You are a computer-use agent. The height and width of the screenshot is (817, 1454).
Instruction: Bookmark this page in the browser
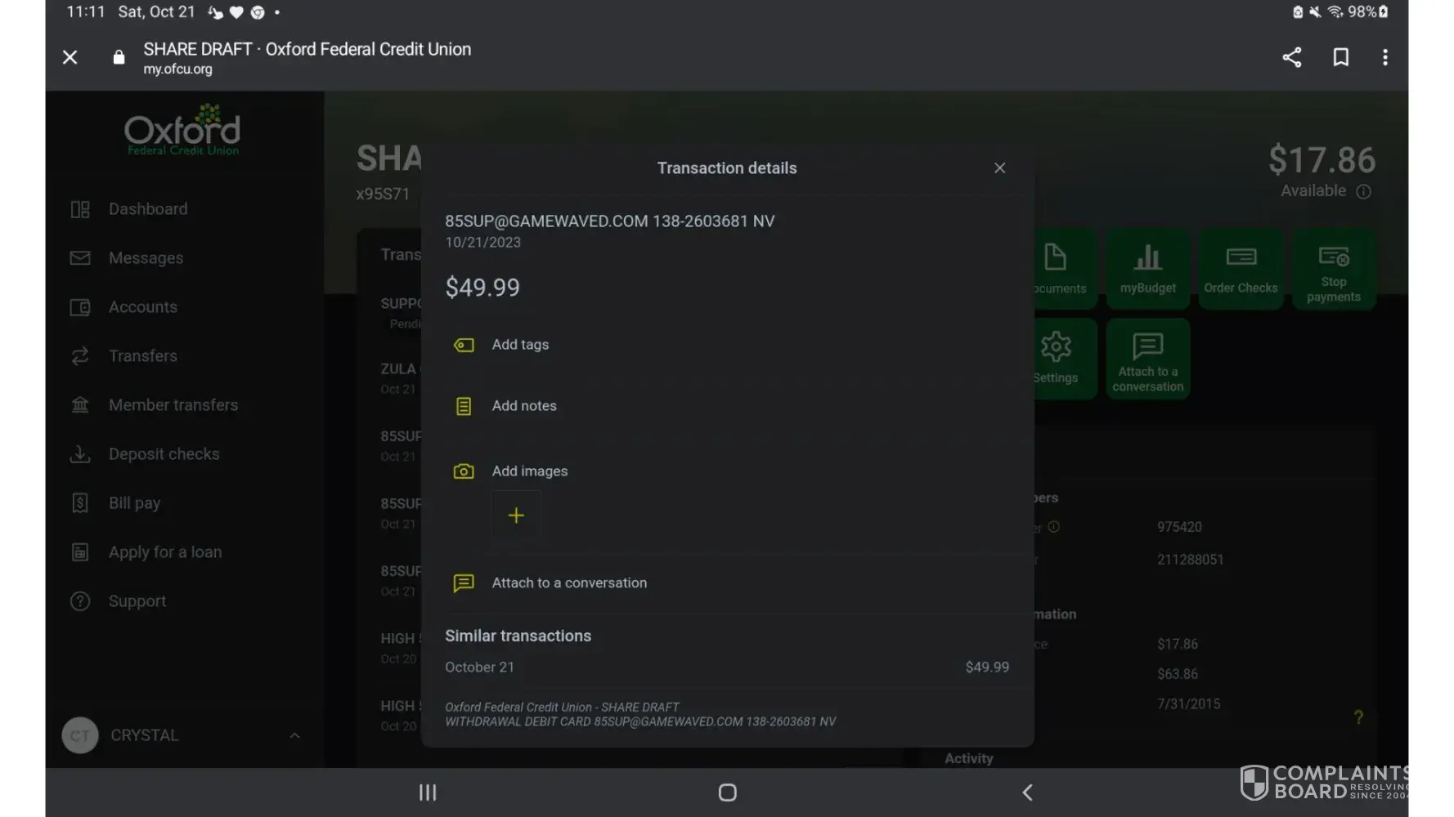click(x=1340, y=57)
